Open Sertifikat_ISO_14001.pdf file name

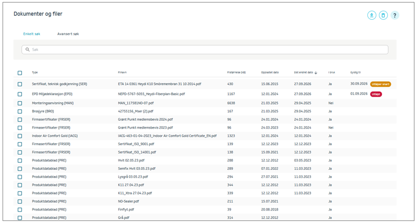tap(137, 152)
